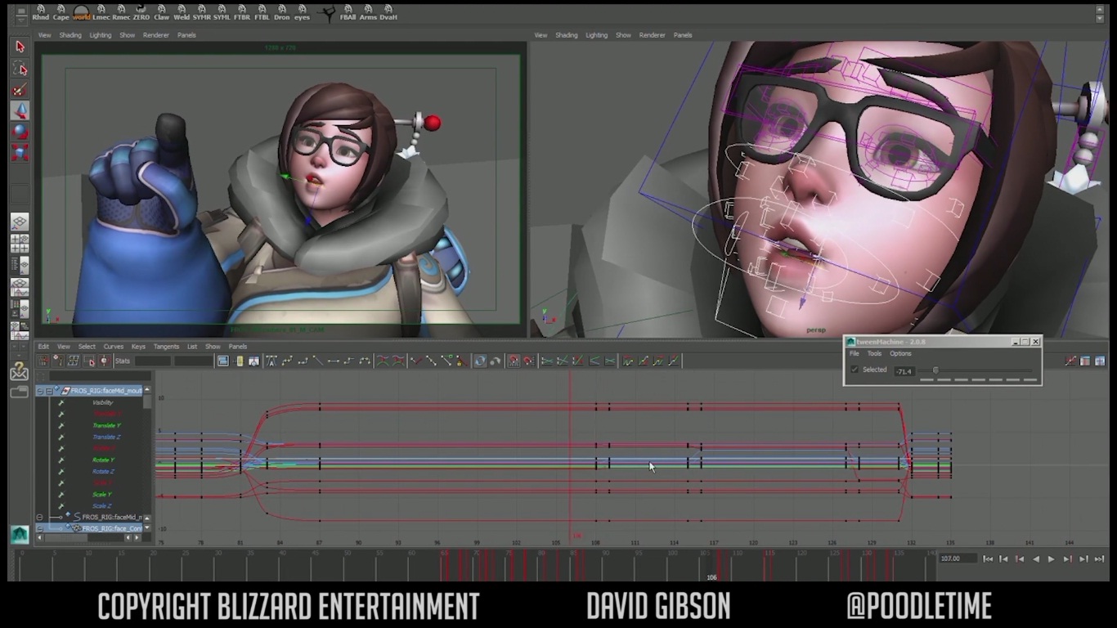Select Rotate Y channel in outliner

pos(103,460)
